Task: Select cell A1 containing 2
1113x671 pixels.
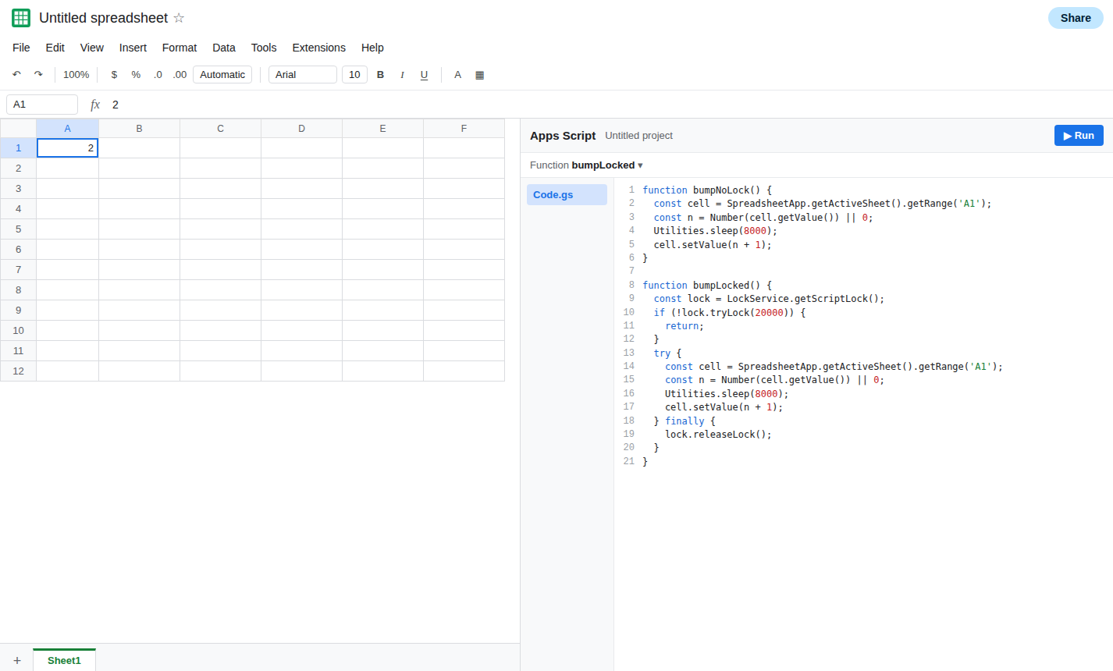Action: pyautogui.click(x=68, y=148)
